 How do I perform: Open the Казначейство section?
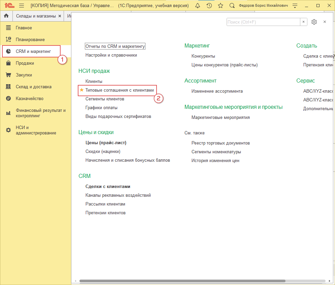29,98
